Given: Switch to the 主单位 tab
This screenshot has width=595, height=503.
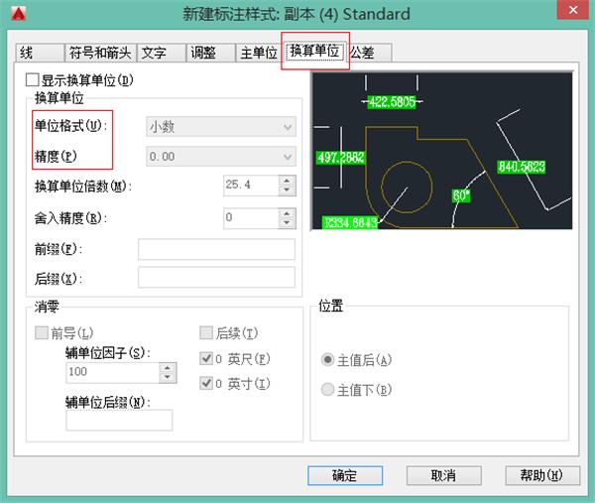Looking at the screenshot, I should point(259,53).
